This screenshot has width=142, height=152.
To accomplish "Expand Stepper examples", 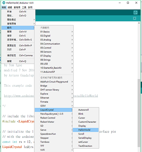I will pyautogui.click(x=54, y=138).
